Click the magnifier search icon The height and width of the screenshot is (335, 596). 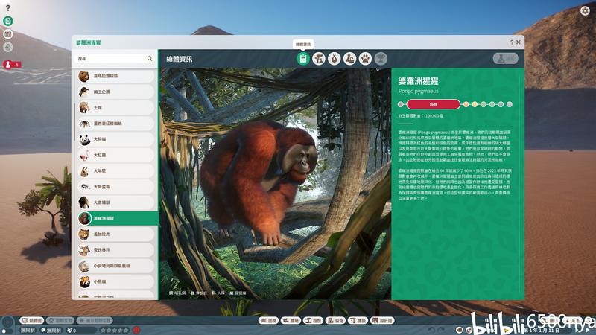pyautogui.click(x=150, y=59)
